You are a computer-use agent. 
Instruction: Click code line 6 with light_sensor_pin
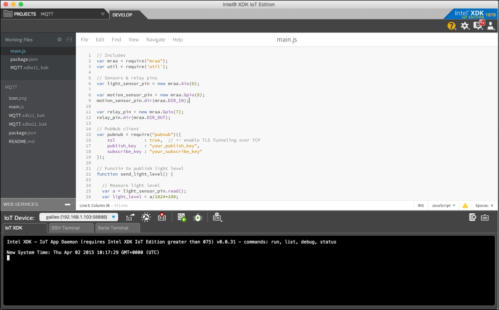[148, 84]
